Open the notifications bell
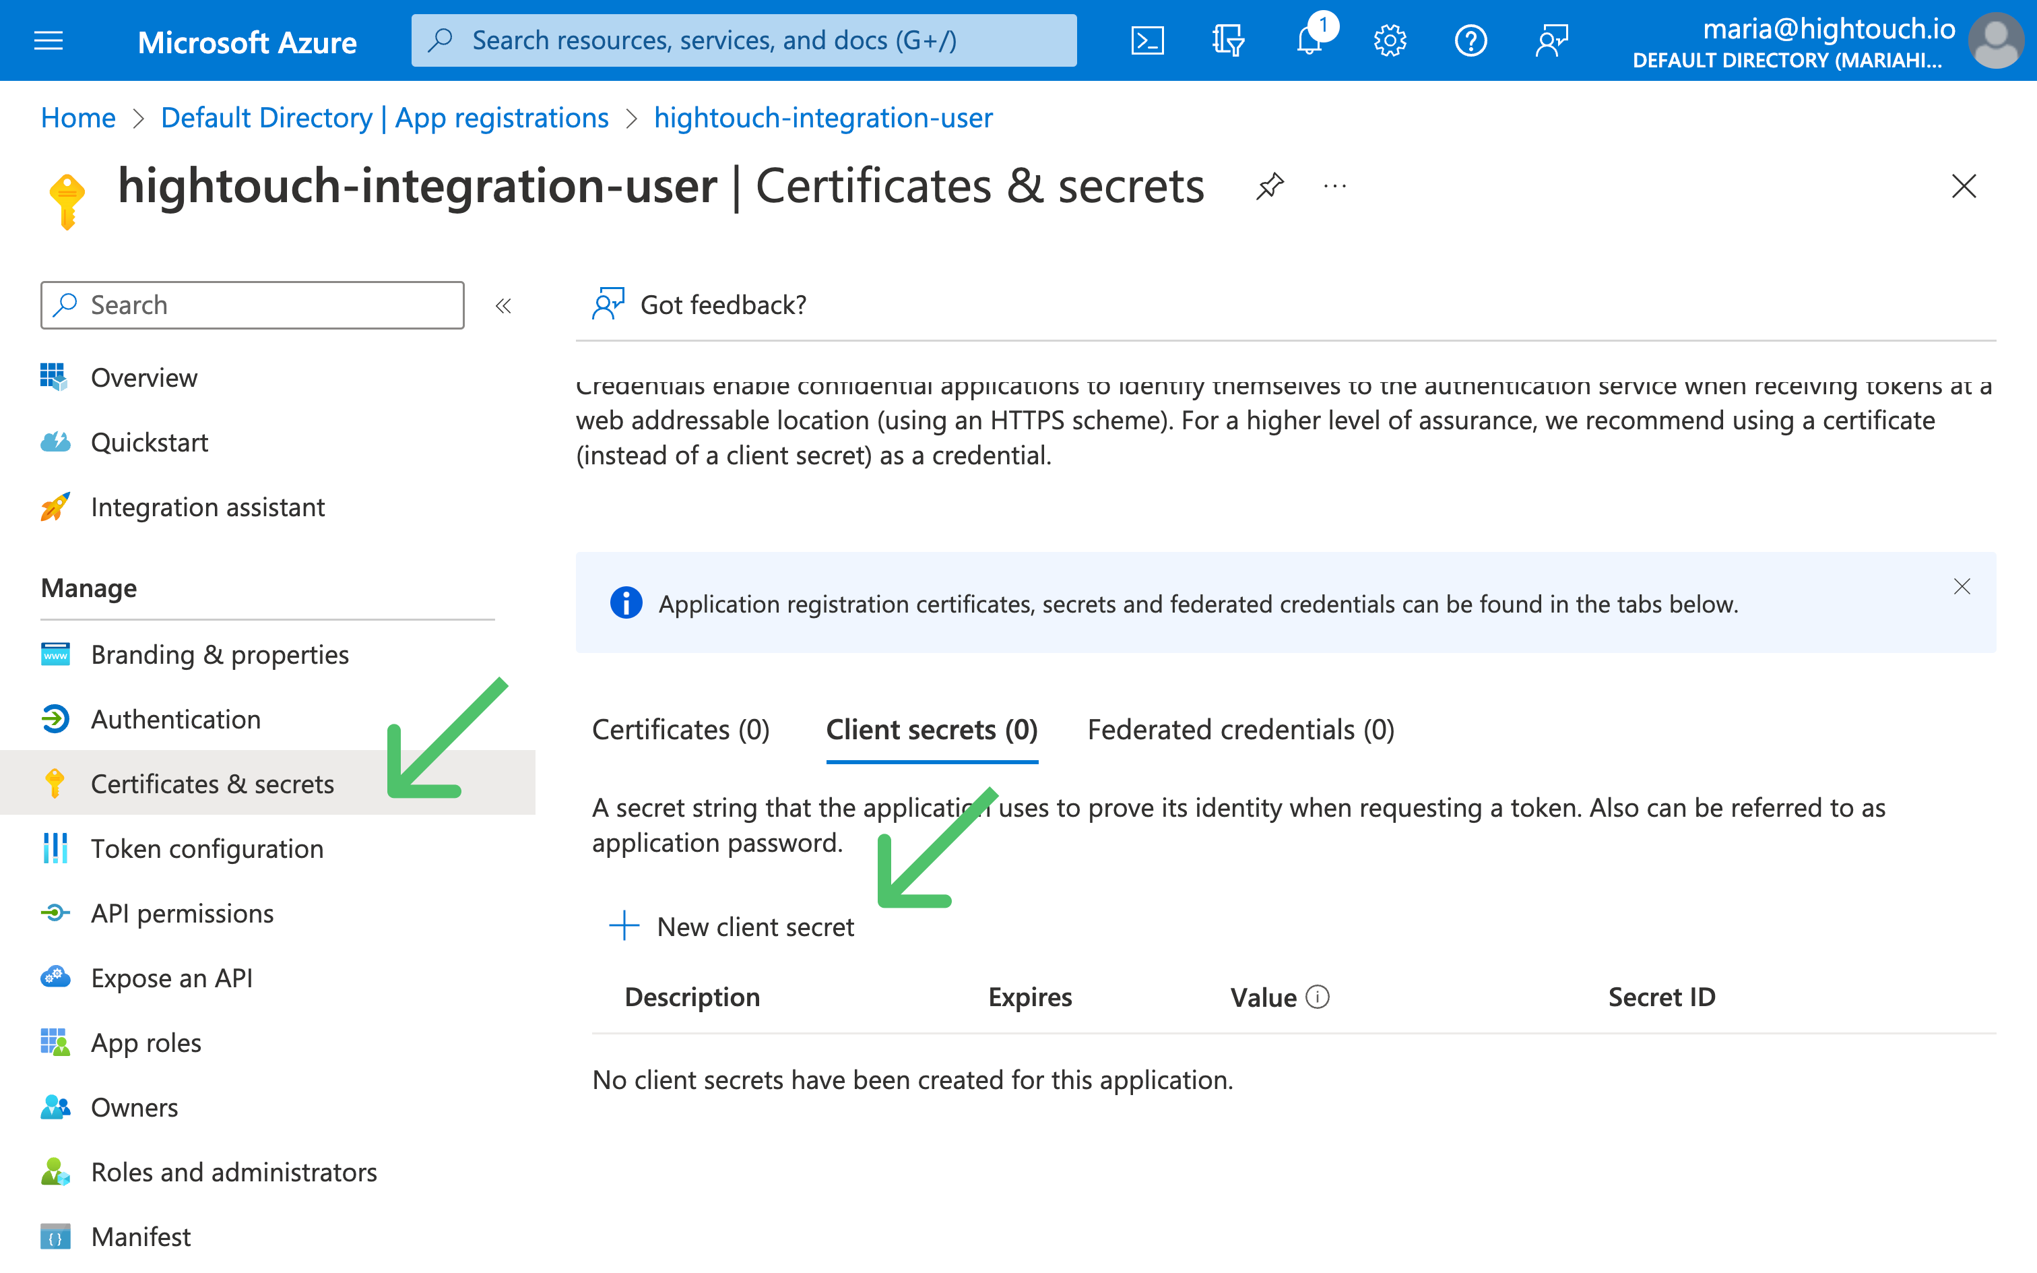 tap(1309, 40)
